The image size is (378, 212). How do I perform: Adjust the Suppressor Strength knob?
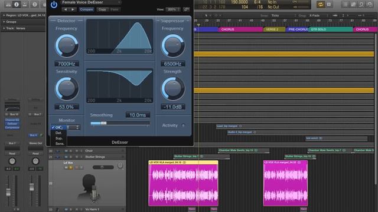[x=173, y=89]
